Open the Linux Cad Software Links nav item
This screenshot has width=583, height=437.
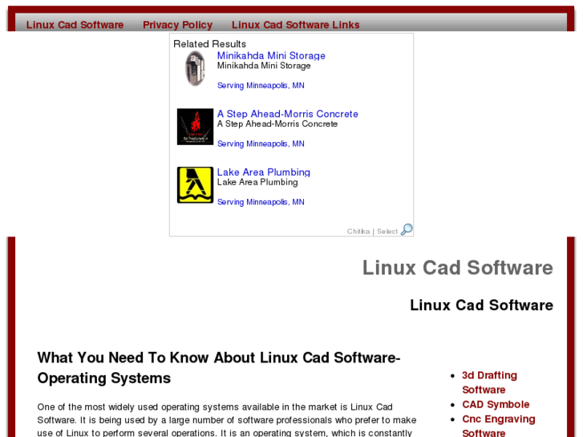[296, 25]
